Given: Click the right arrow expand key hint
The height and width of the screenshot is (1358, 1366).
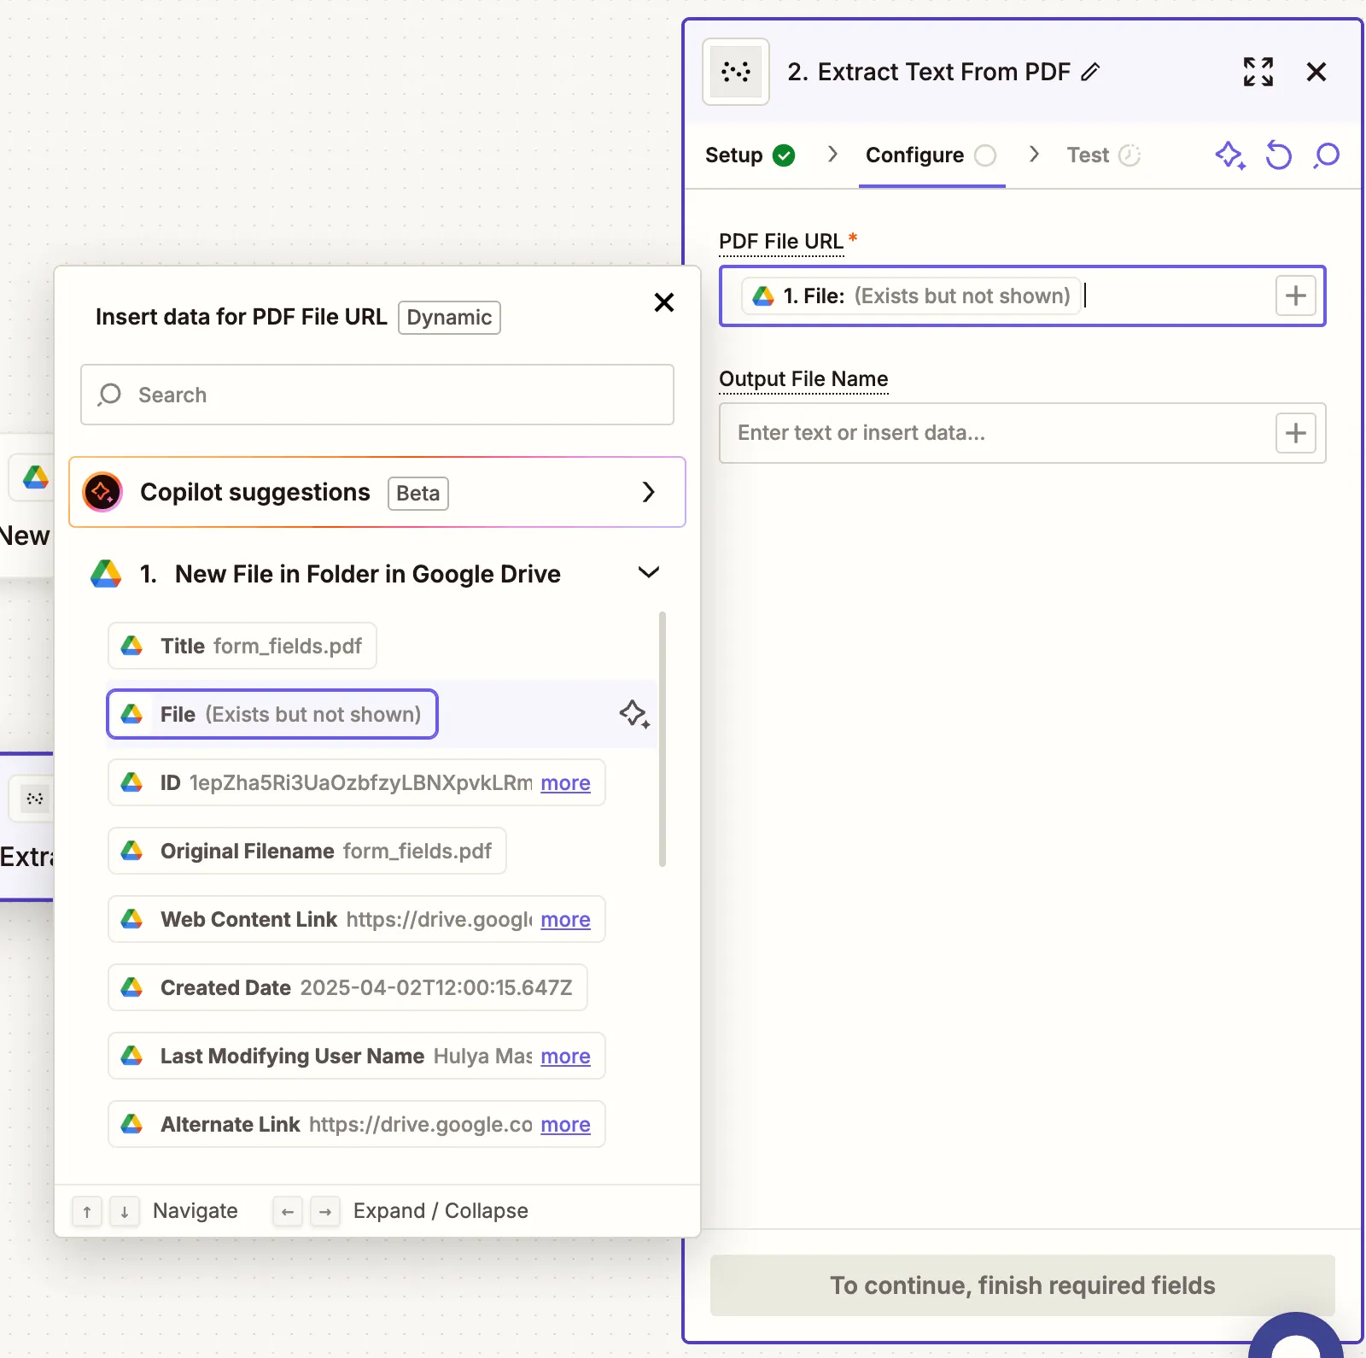Looking at the screenshot, I should click(325, 1211).
